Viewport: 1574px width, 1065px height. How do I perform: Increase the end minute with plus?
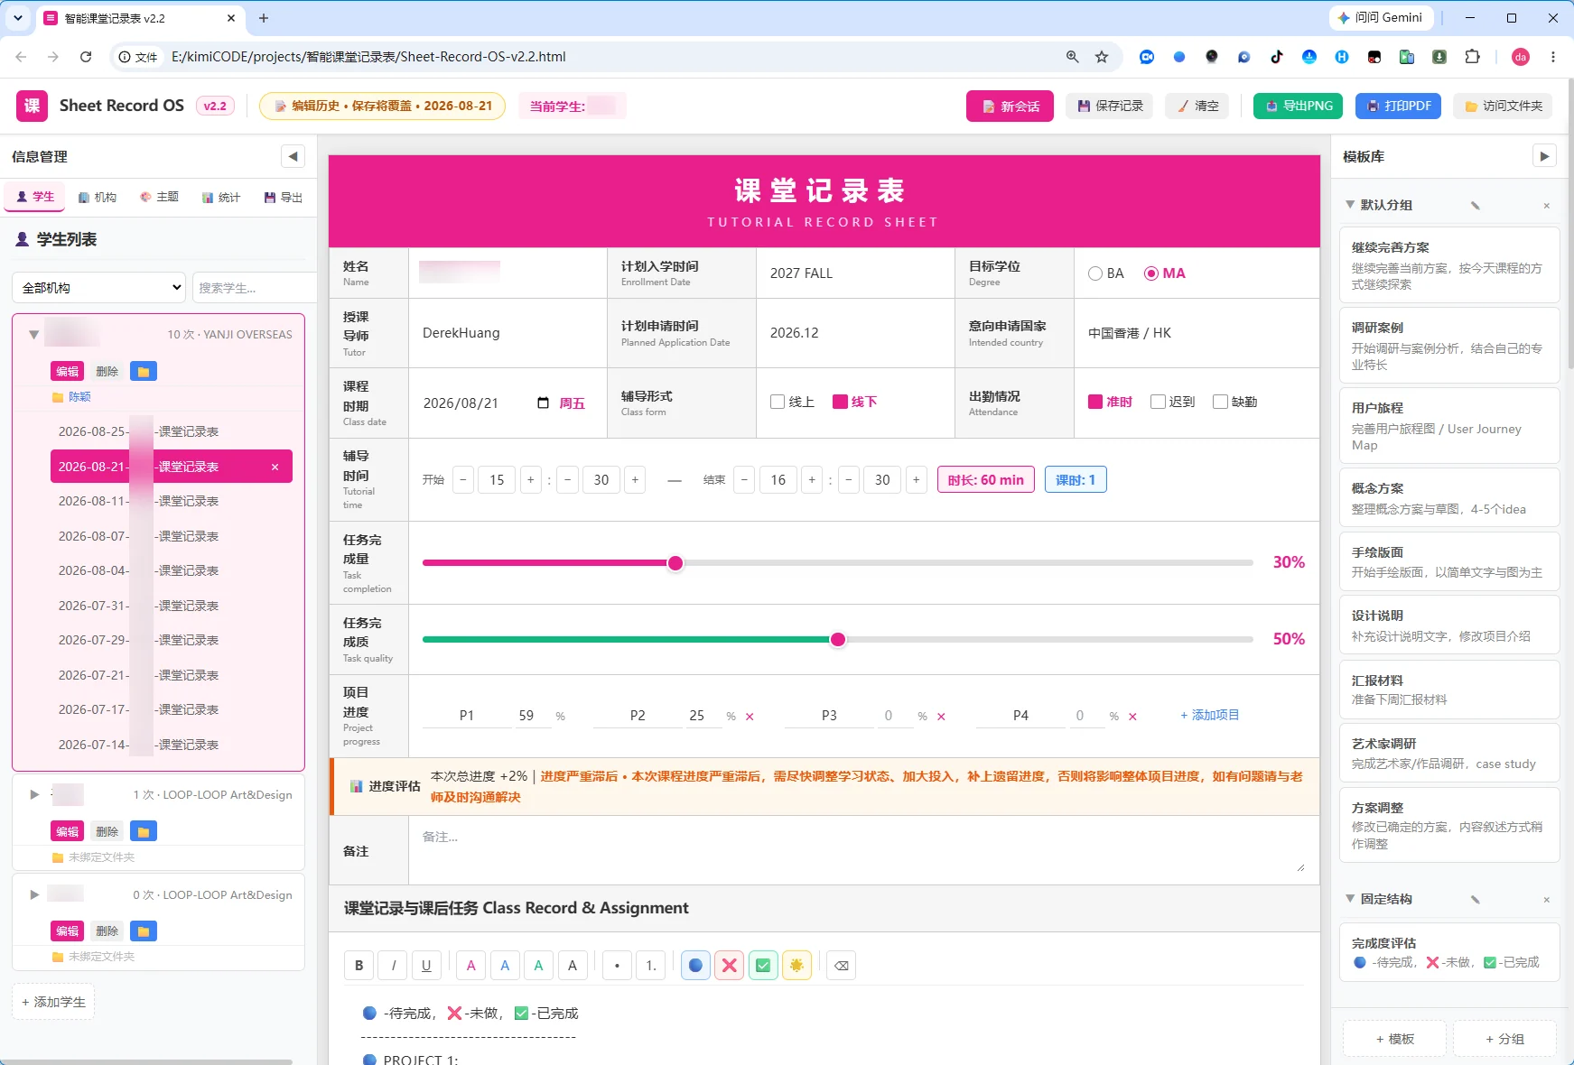916,480
